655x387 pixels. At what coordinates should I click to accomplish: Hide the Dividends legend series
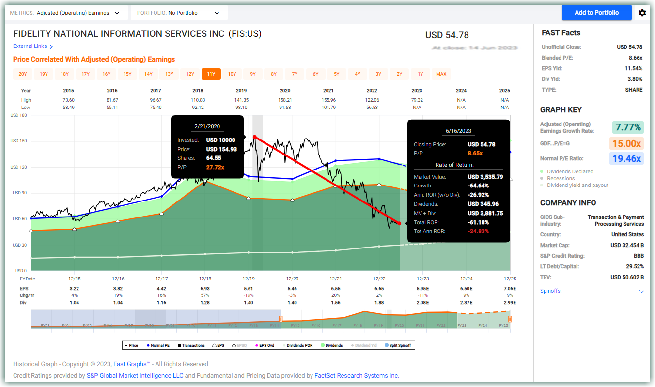coord(331,345)
